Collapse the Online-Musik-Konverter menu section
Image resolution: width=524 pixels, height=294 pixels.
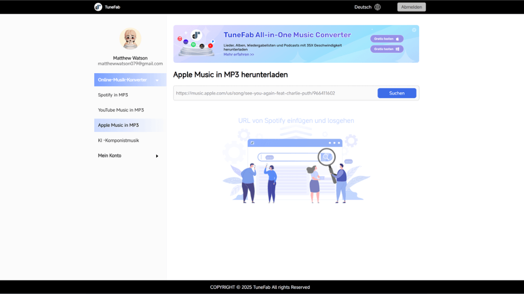[x=130, y=80]
